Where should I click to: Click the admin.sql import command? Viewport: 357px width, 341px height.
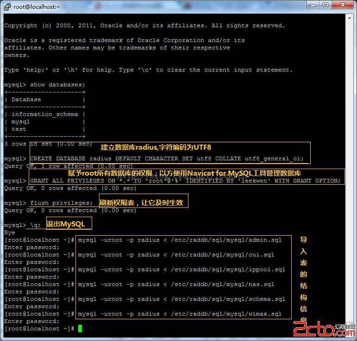click(180, 240)
